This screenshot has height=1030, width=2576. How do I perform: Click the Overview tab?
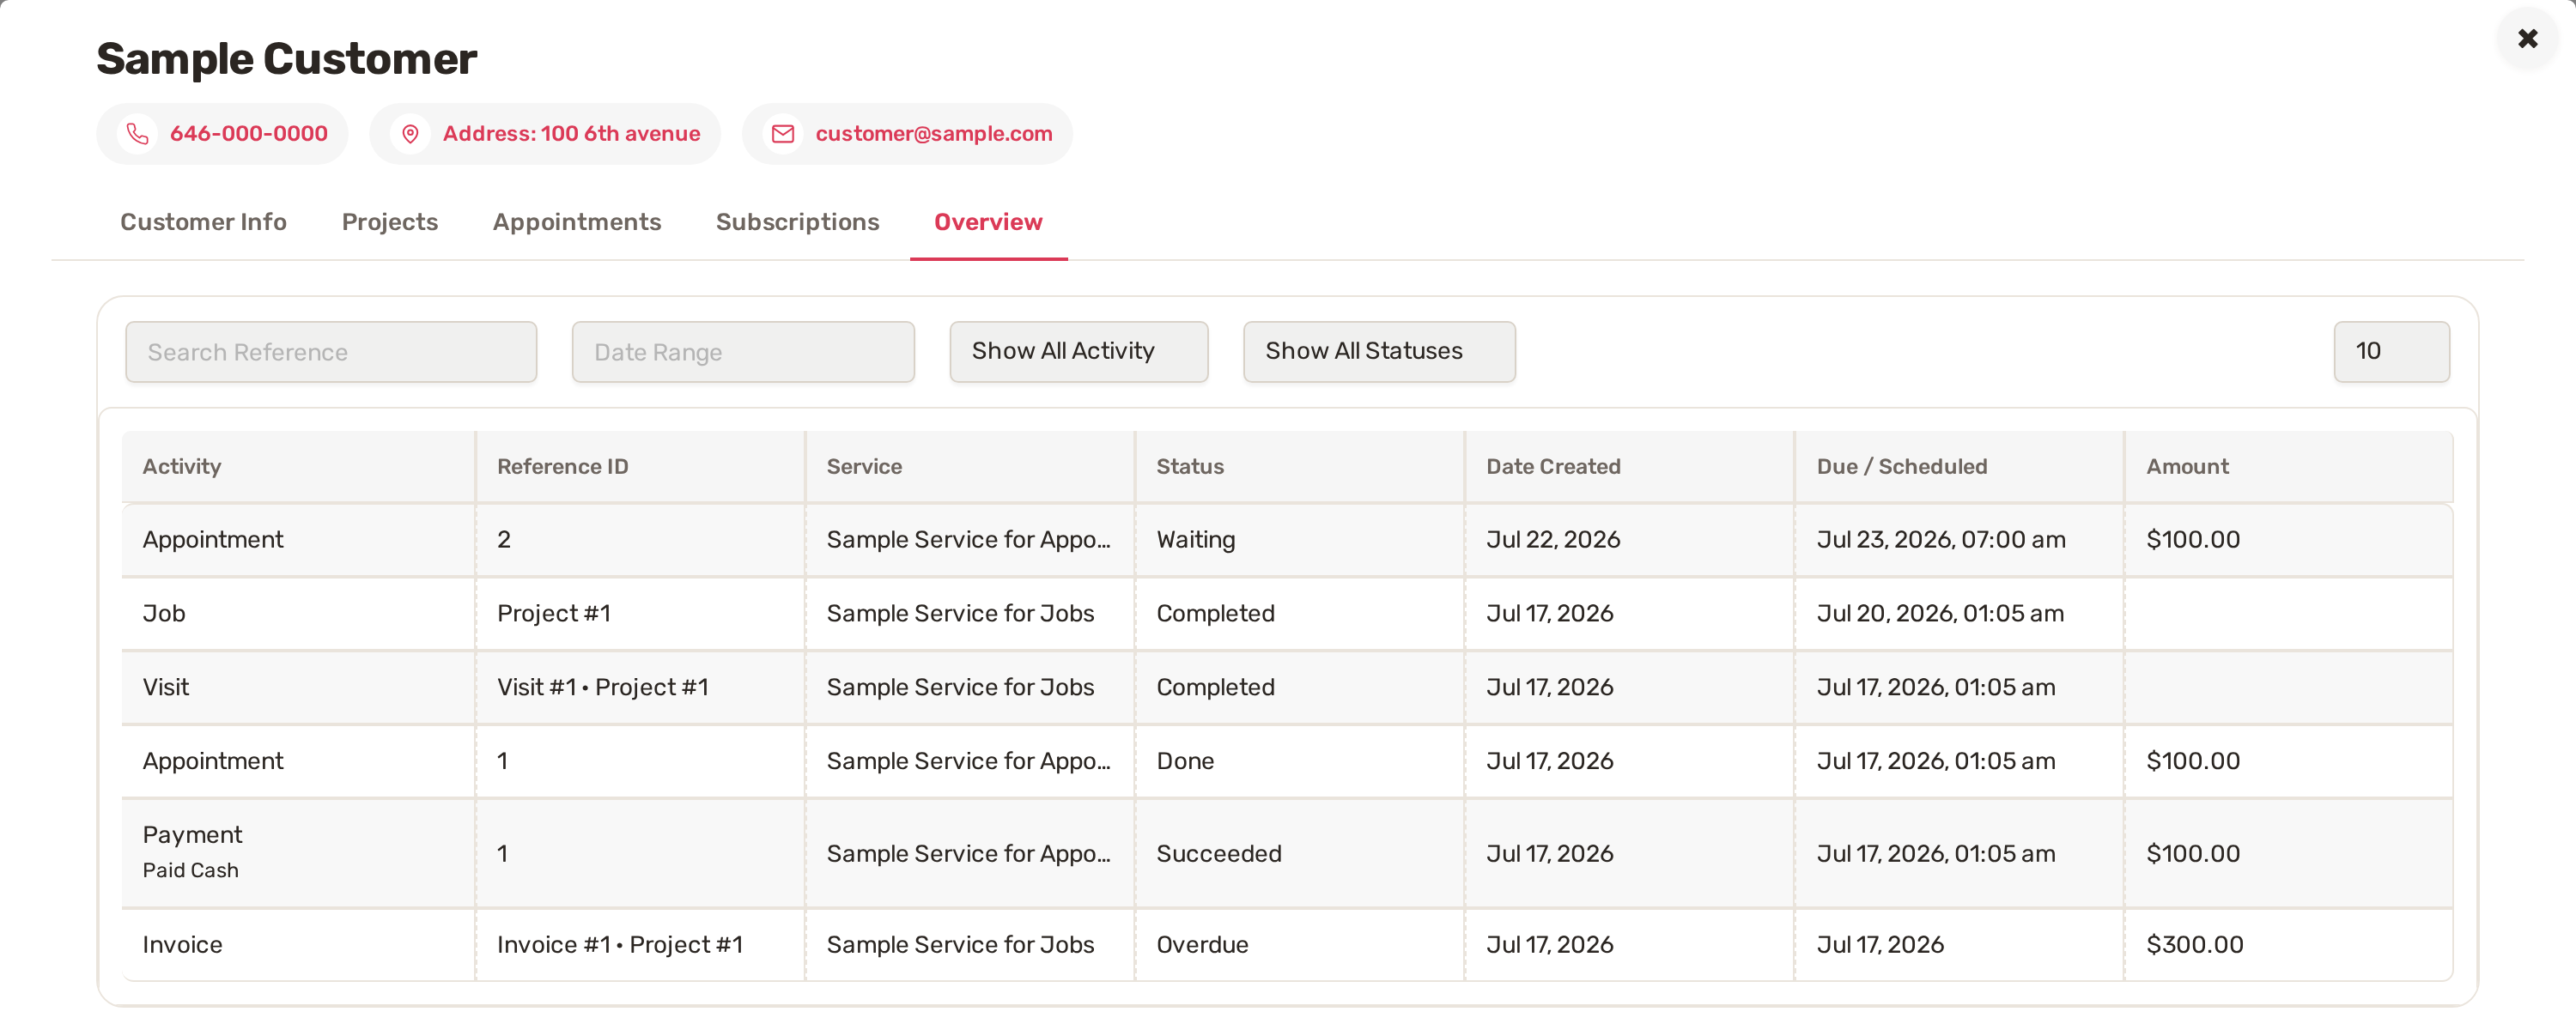(988, 222)
